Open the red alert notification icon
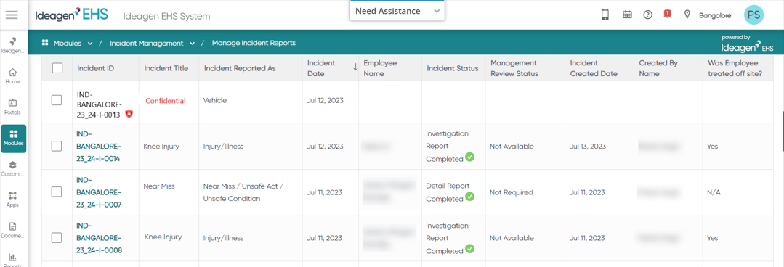The width and height of the screenshot is (784, 267). (667, 14)
